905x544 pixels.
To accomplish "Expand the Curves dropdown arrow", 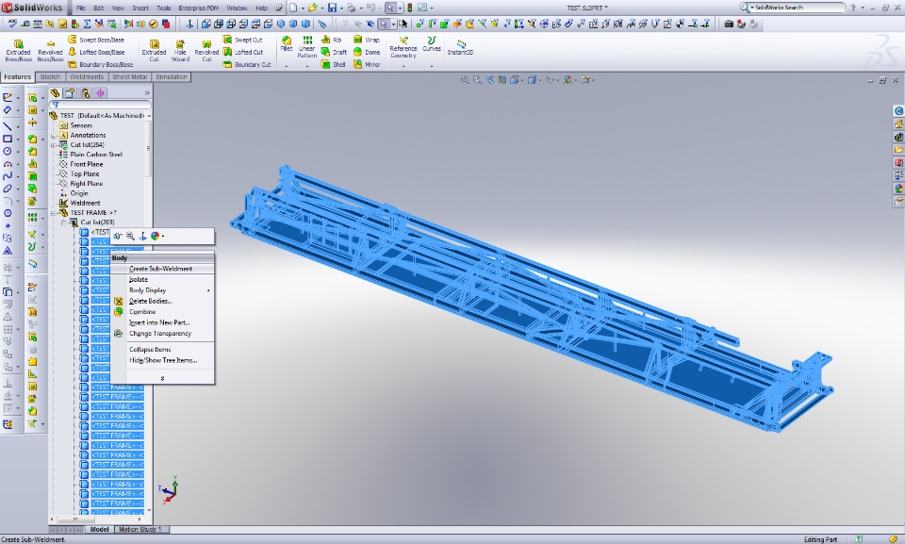I will 432,66.
